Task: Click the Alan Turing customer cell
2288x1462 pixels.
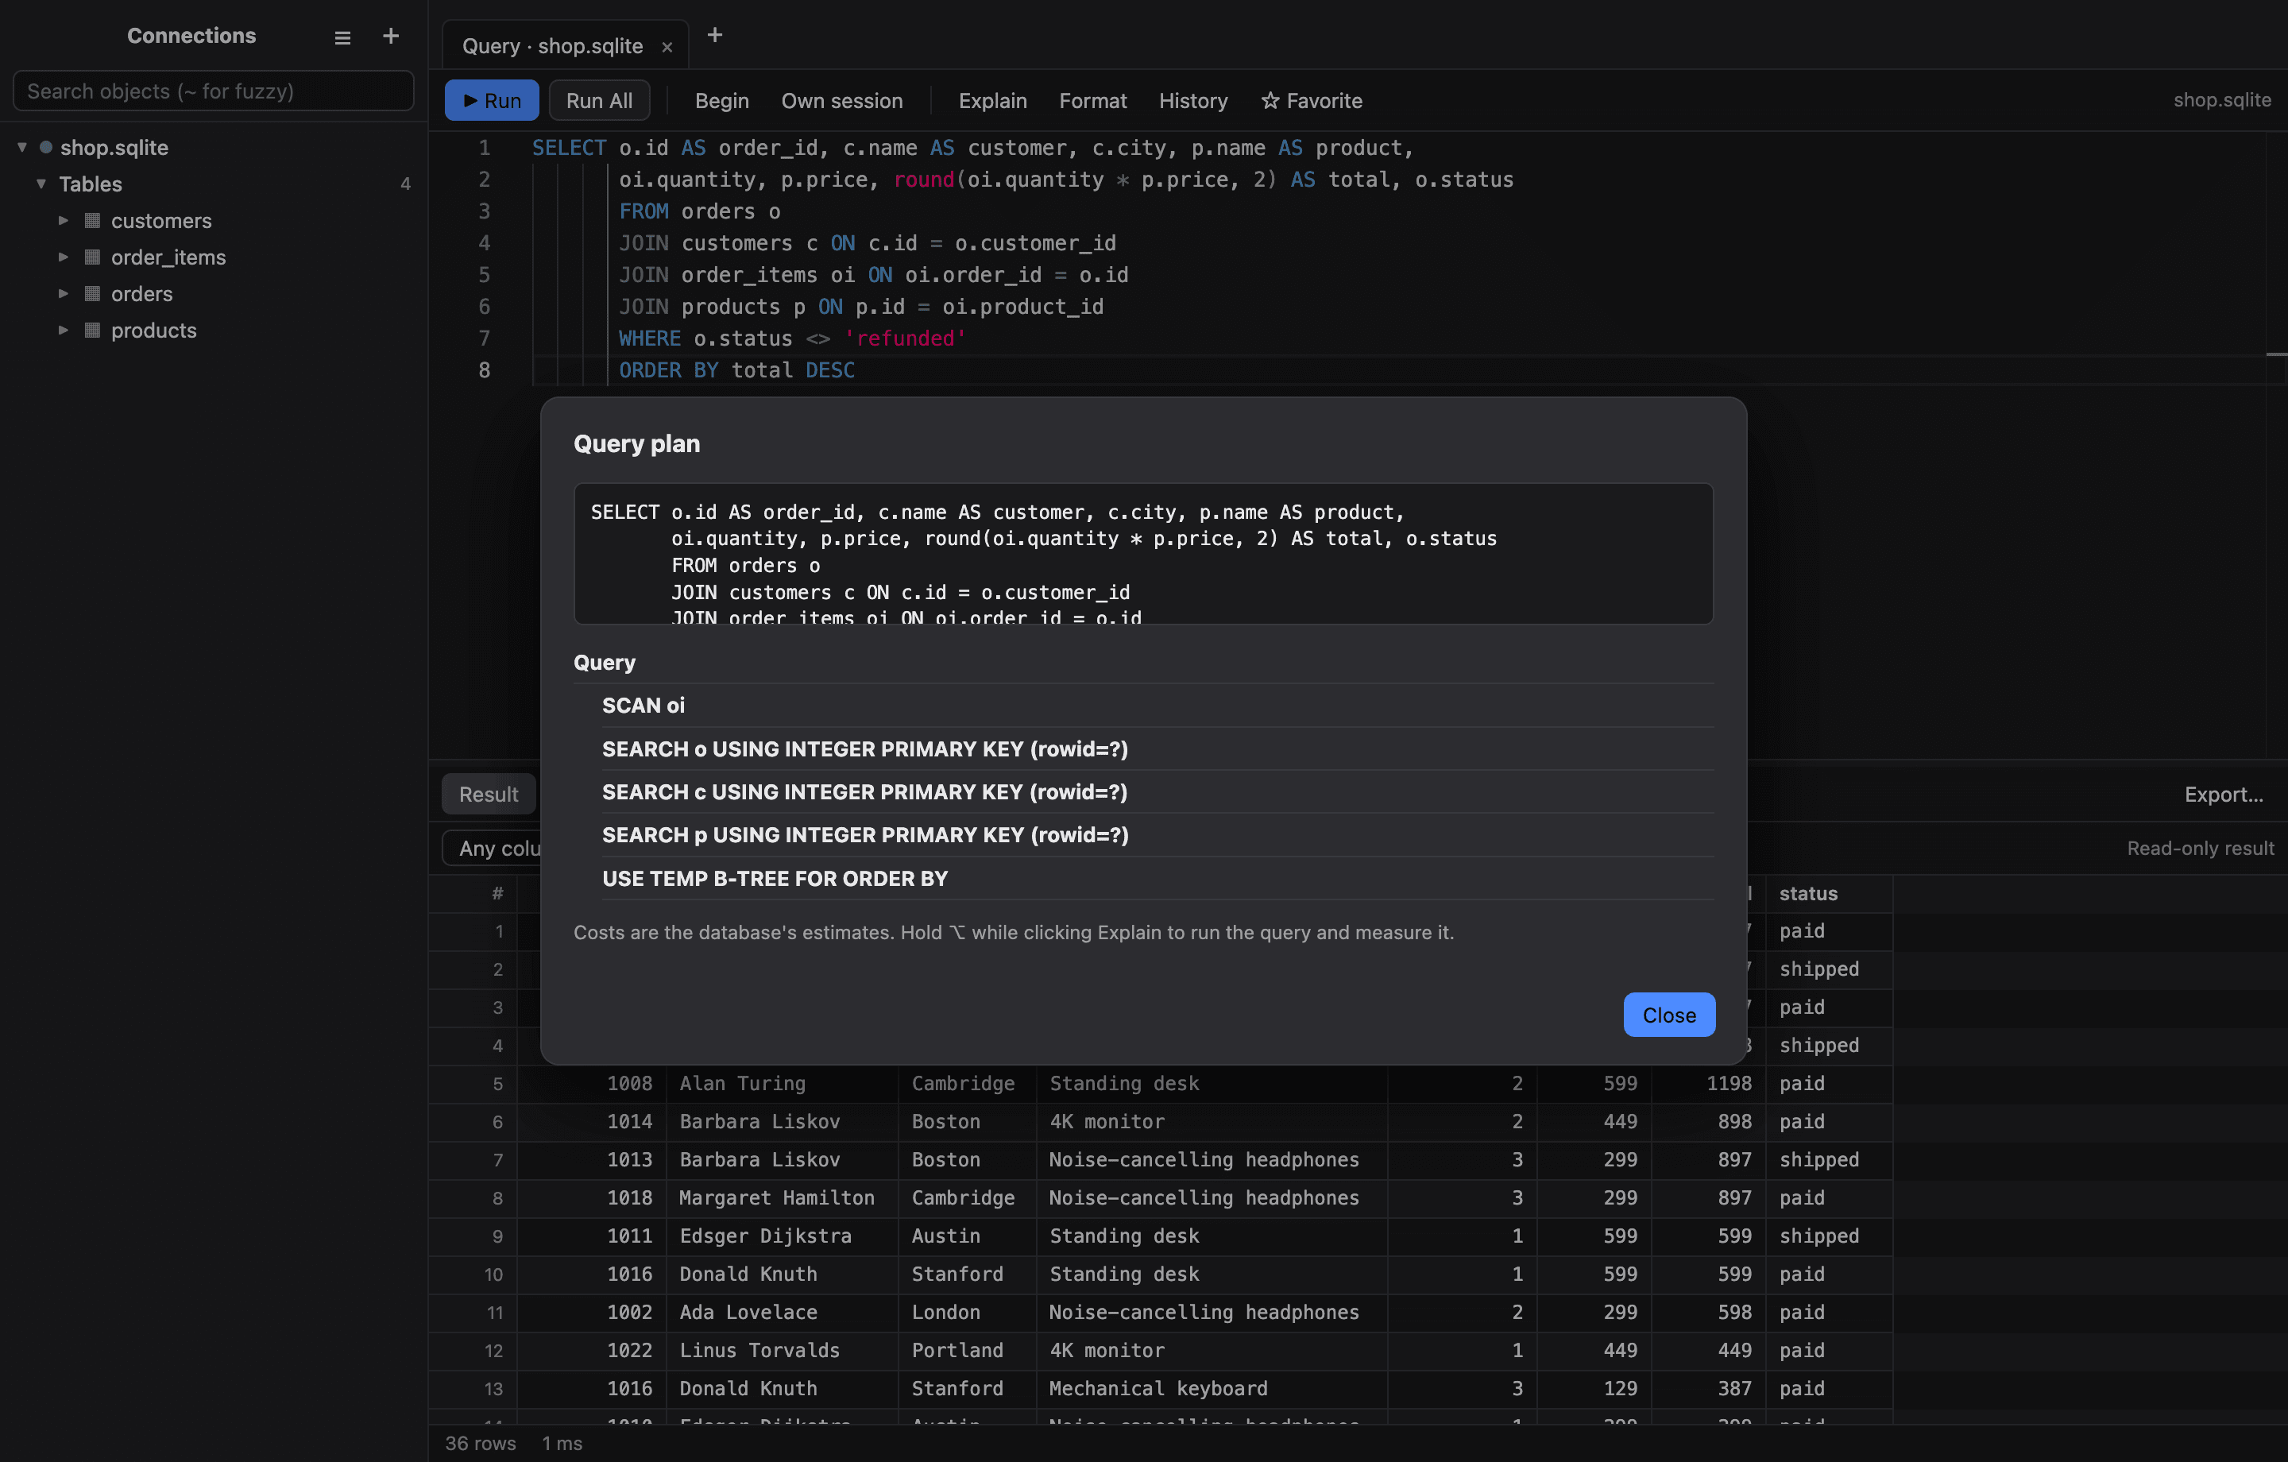Action: click(782, 1084)
